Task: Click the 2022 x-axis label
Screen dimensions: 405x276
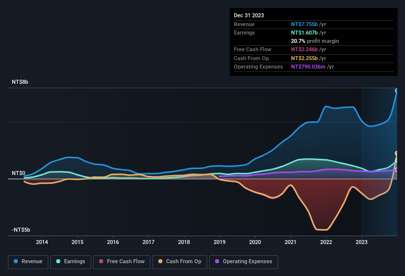Action: 326,242
